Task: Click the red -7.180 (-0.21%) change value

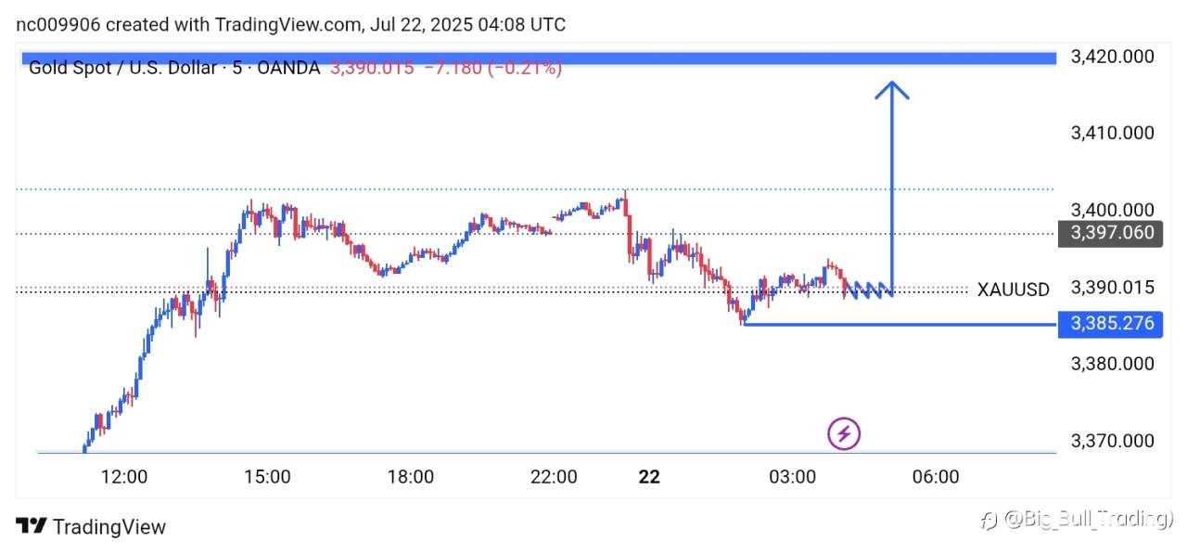Action: click(x=492, y=68)
